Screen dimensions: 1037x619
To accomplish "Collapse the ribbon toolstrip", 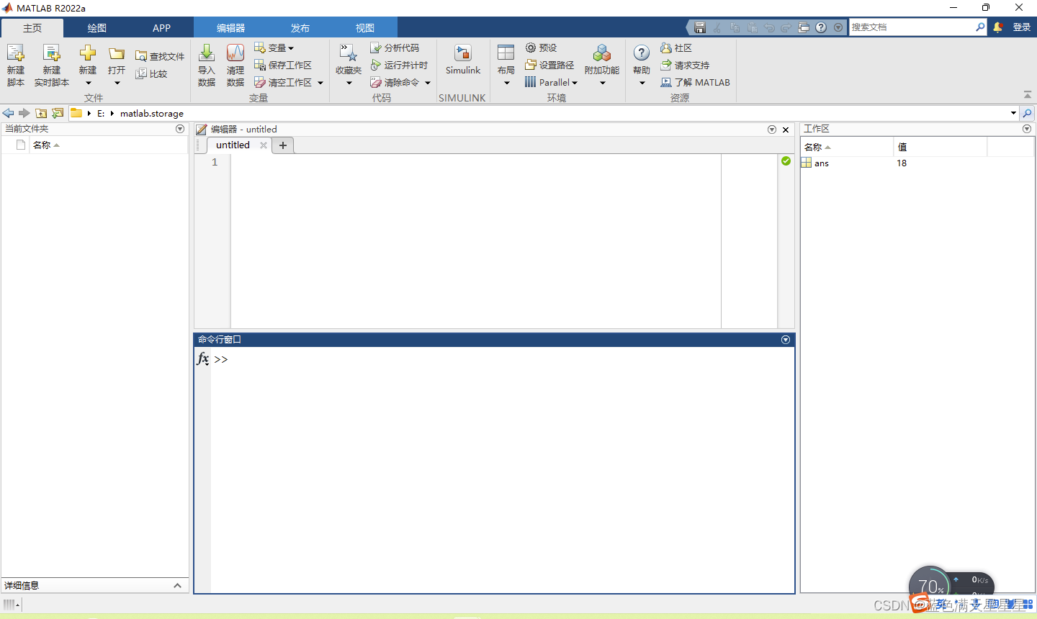I will [x=1028, y=95].
